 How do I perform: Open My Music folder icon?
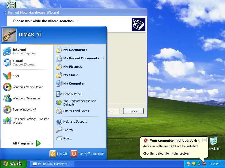click(x=59, y=75)
